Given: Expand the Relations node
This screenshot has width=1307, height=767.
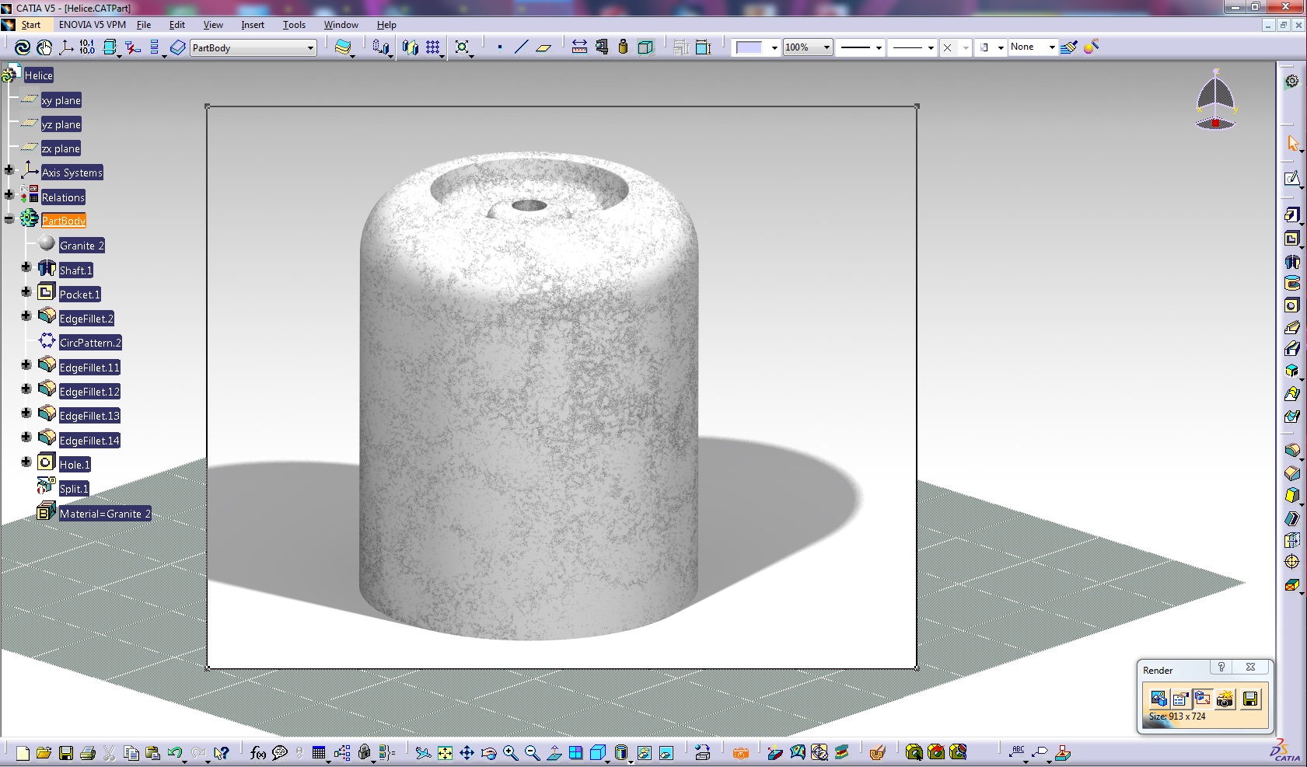Looking at the screenshot, I should (9, 194).
